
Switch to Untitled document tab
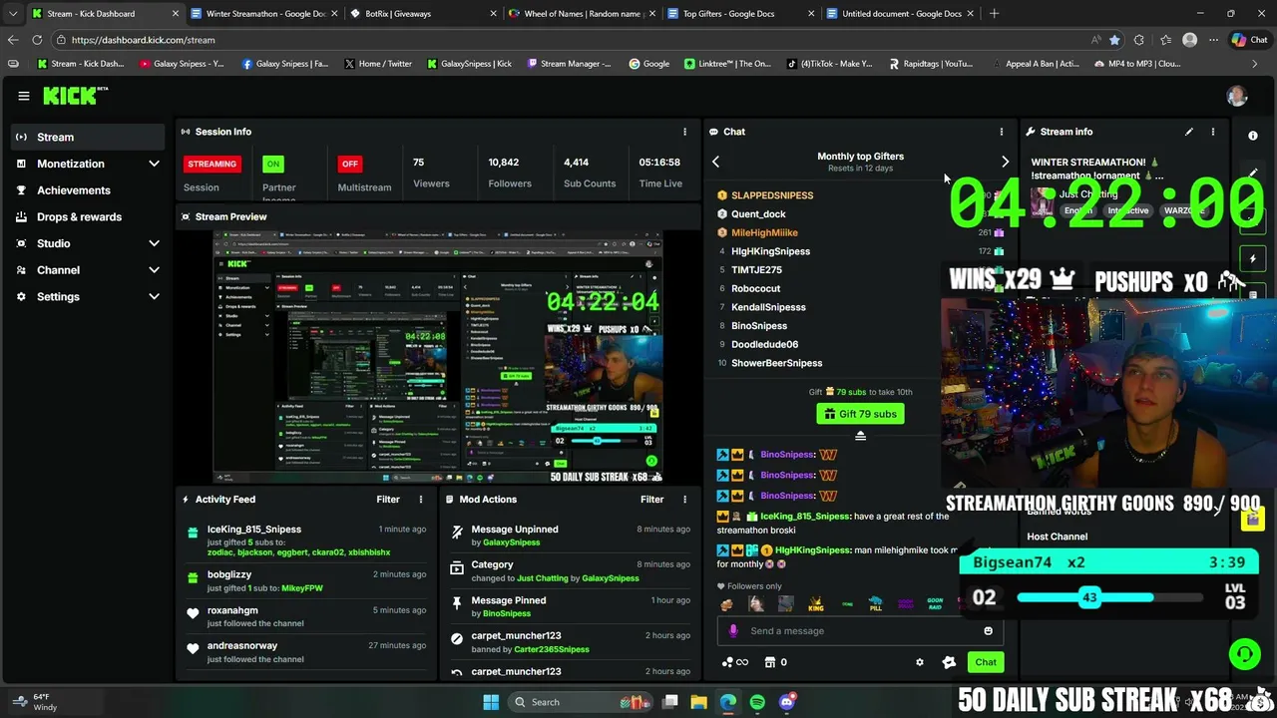(x=898, y=14)
